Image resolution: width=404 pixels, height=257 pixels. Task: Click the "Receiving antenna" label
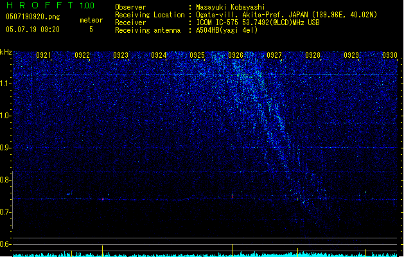point(148,30)
